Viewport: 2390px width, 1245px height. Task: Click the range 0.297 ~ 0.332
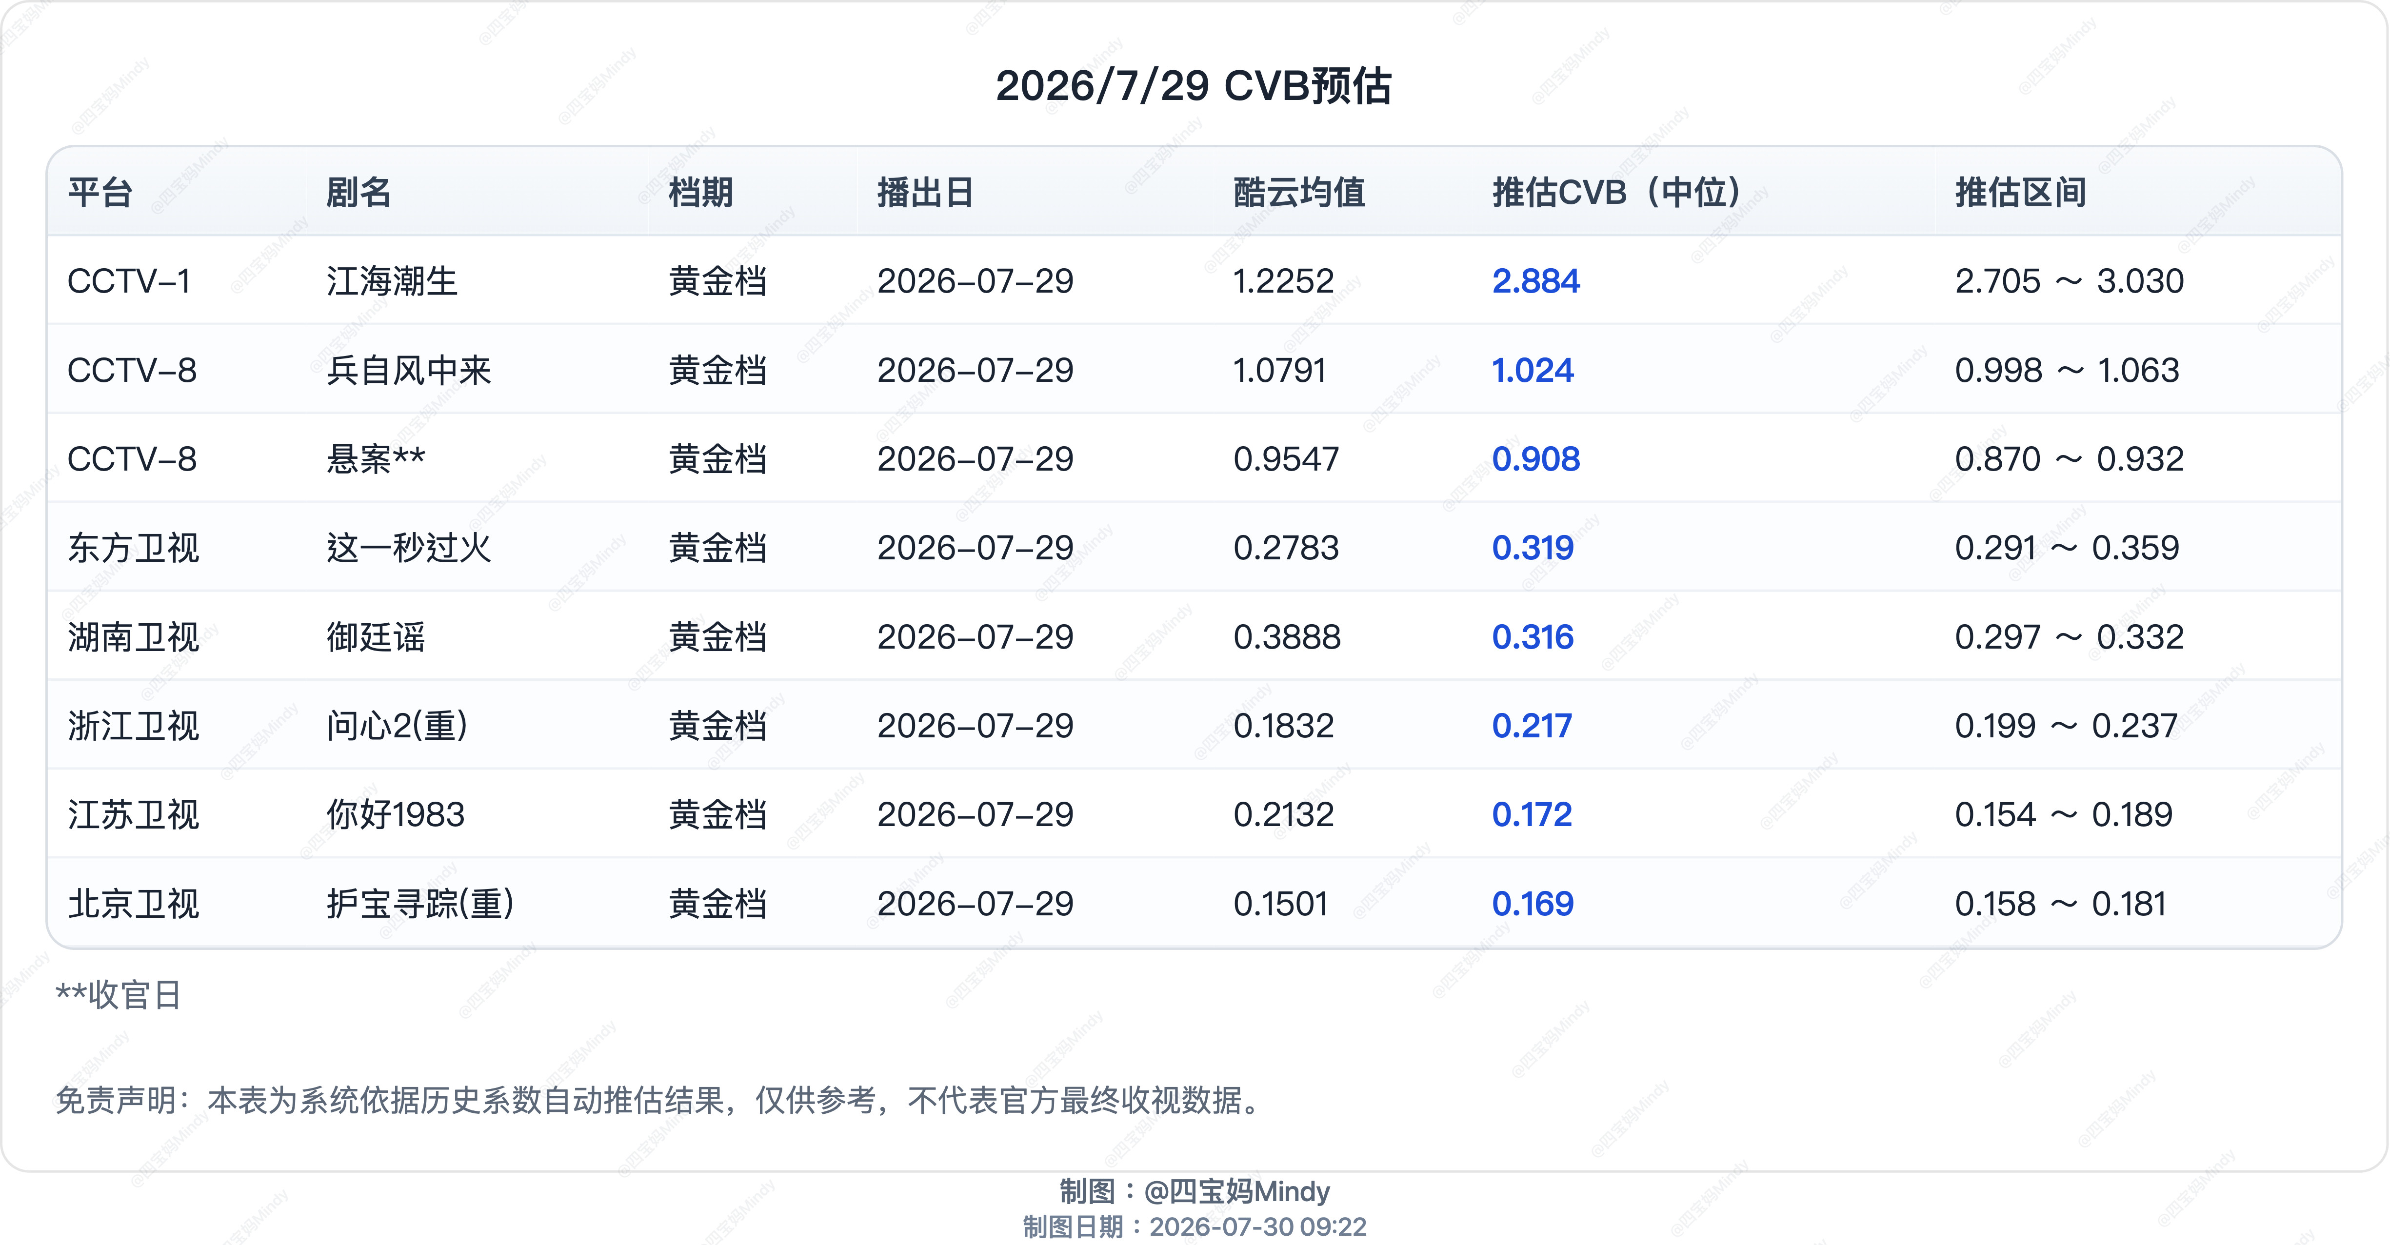click(2069, 637)
